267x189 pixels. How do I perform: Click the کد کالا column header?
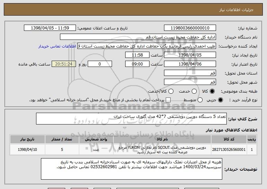pos(229,139)
